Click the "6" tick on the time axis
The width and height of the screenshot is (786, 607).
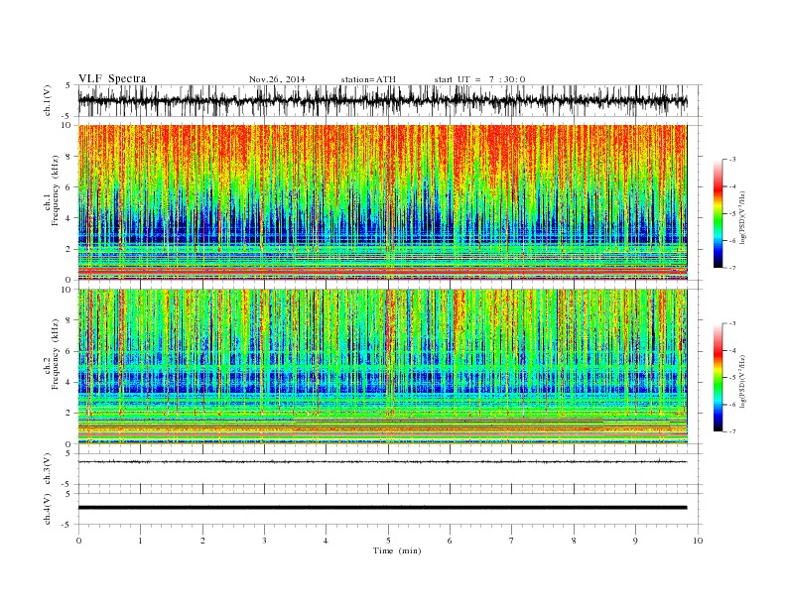coord(450,541)
